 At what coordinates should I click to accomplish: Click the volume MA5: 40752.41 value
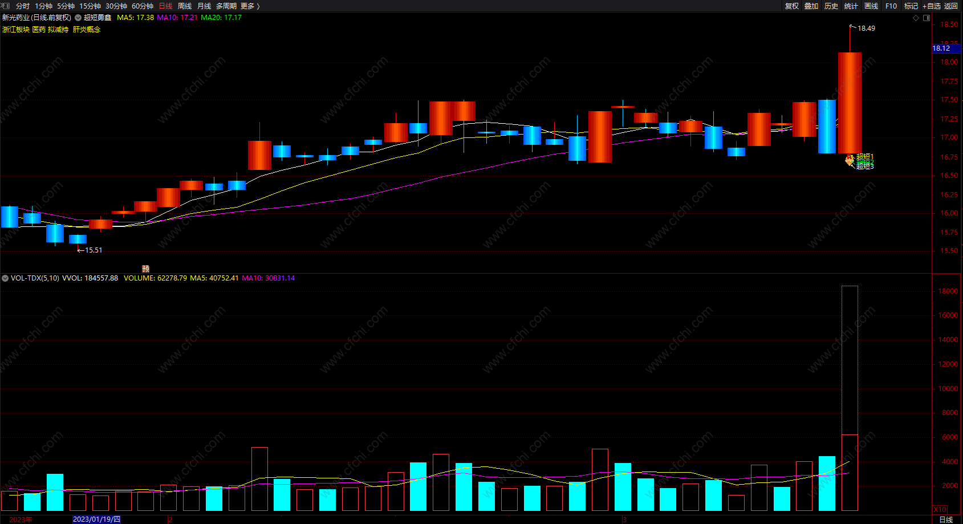[214, 278]
